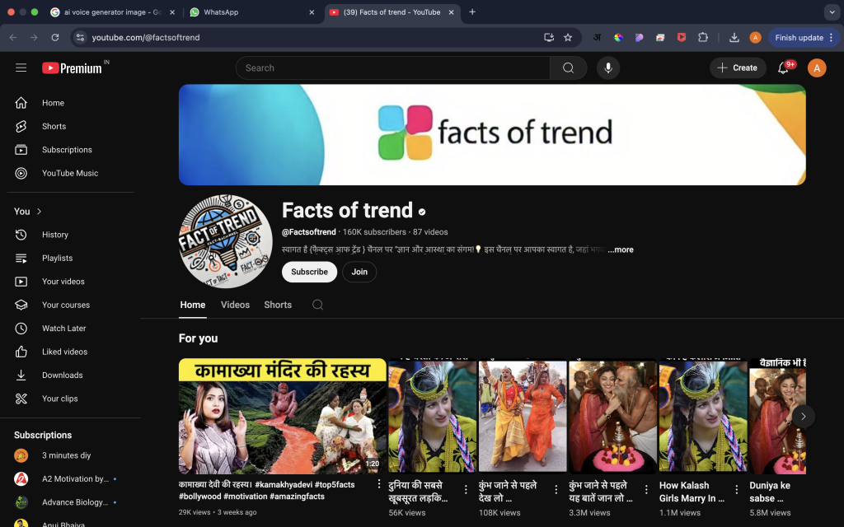Viewport: 844px width, 527px height.
Task: Switch to the WhatsApp browser tab
Action: (x=251, y=12)
